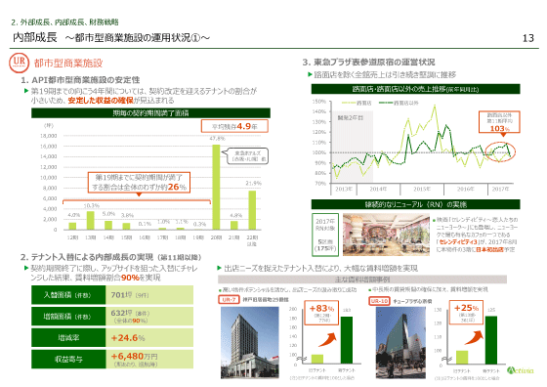This screenshot has width=547, height=387.
Task: Click the orange arrow in +83% chart
Action: pos(327,339)
